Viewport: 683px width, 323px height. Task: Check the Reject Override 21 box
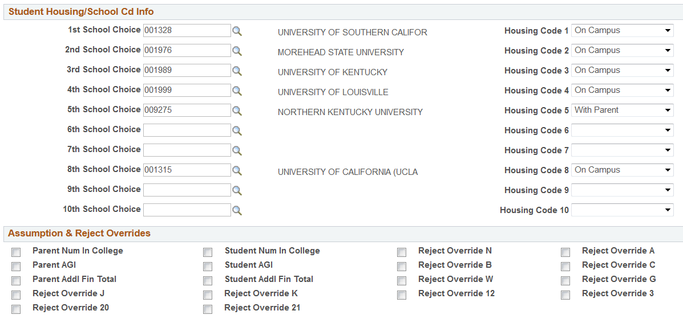208,309
